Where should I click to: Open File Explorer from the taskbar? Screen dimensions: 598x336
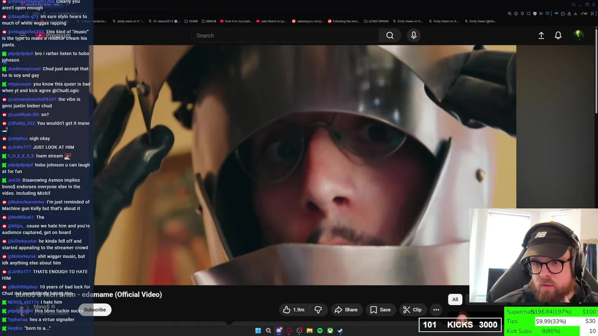pyautogui.click(x=310, y=330)
